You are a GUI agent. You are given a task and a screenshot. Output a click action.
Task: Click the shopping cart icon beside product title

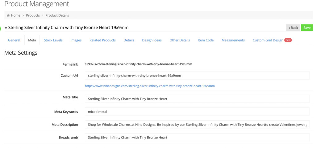(x=6, y=28)
